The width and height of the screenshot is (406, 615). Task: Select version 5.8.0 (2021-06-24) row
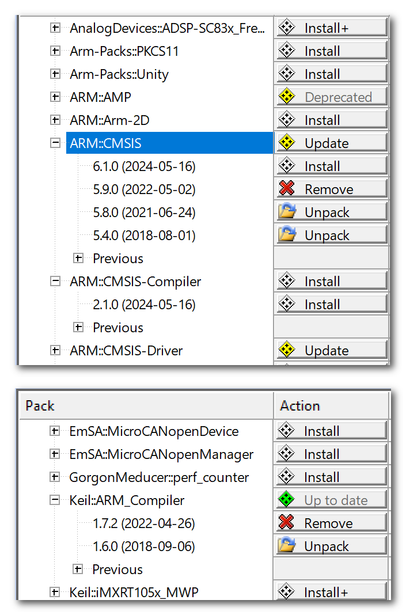coord(144,212)
